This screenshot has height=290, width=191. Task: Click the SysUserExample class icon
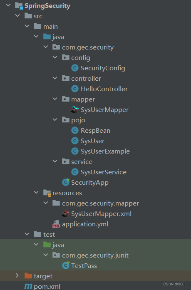[x=75, y=151]
